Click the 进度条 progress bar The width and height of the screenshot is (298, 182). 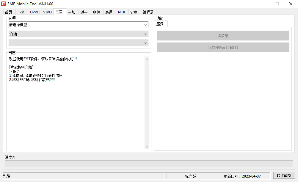pos(149,164)
